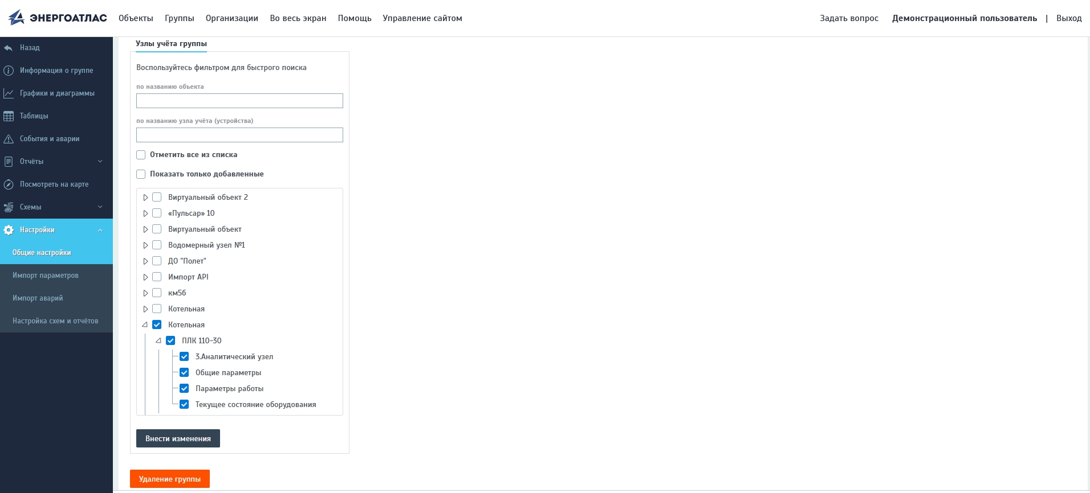Focus the по названию узла учёта field
1090x493 pixels.
point(239,135)
